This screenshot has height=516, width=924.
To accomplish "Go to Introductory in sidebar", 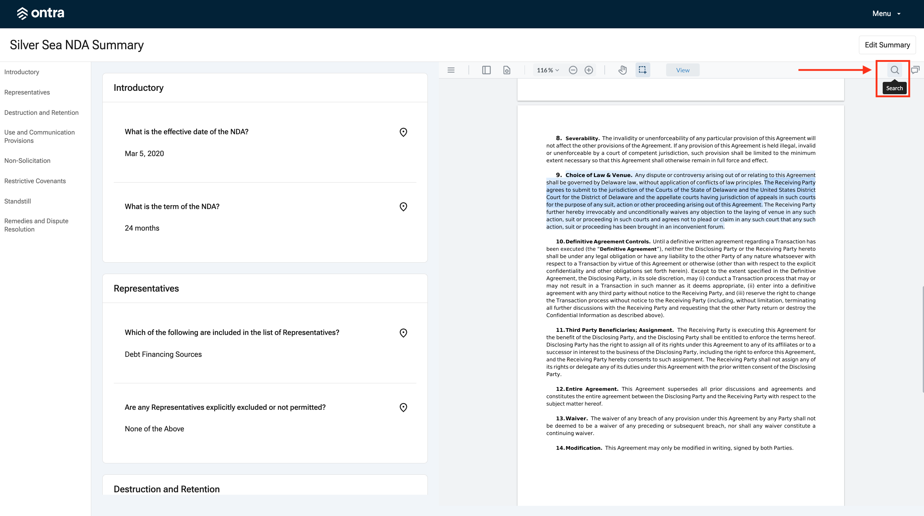I will (x=22, y=72).
